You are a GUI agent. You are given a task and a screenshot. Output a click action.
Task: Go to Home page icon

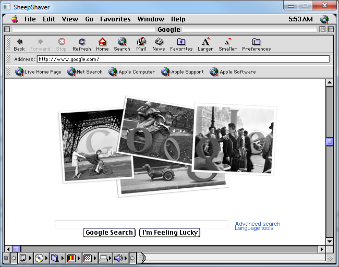102,44
